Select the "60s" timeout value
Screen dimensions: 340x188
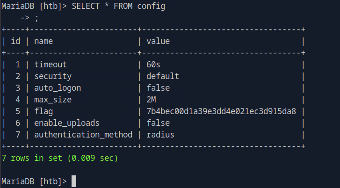pos(153,65)
